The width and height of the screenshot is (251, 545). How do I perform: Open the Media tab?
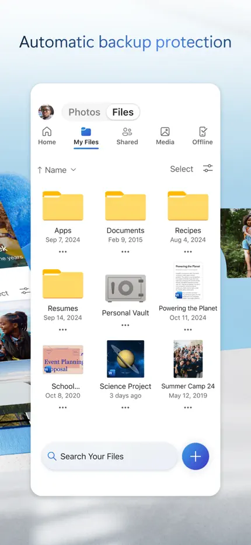coord(165,136)
